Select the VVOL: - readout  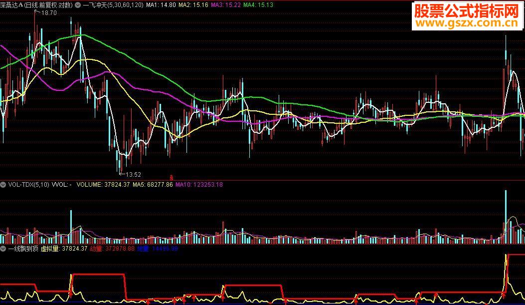(x=62, y=185)
